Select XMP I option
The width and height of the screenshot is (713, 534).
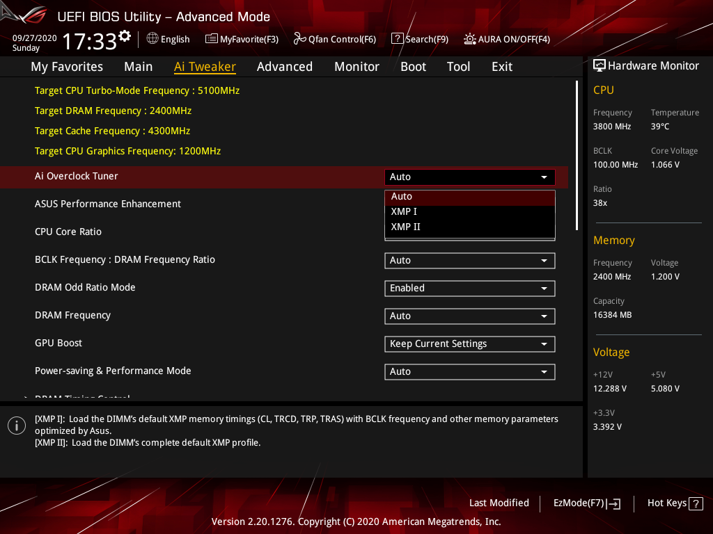tap(470, 211)
